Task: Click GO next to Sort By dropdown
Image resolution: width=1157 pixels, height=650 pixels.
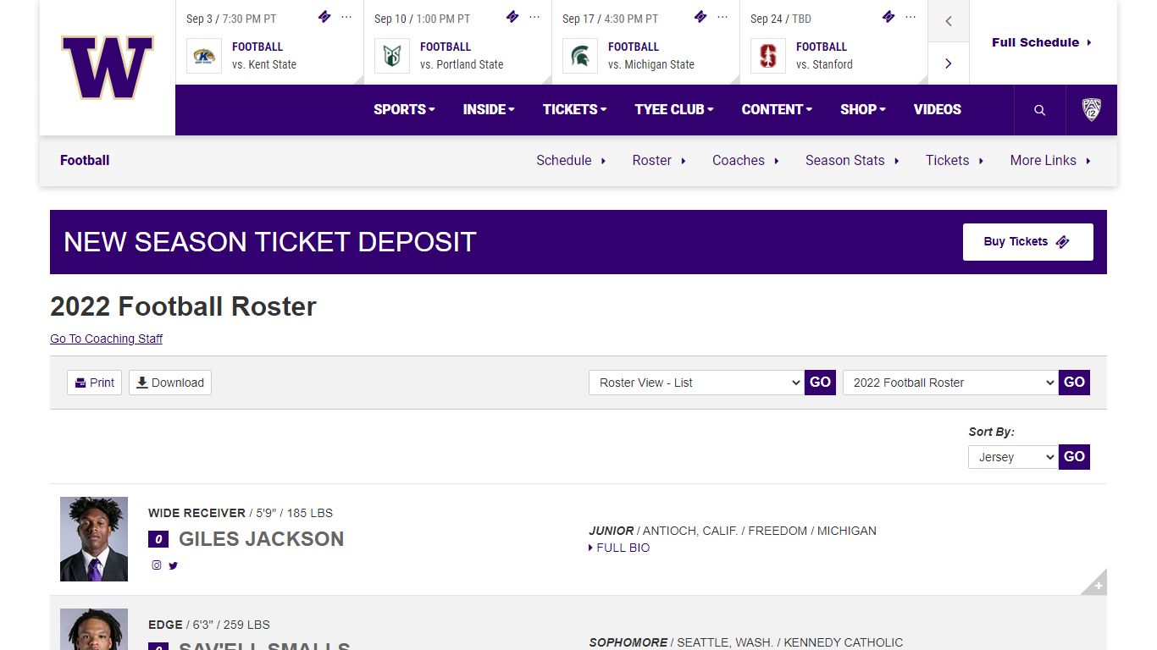Action: tap(1074, 457)
